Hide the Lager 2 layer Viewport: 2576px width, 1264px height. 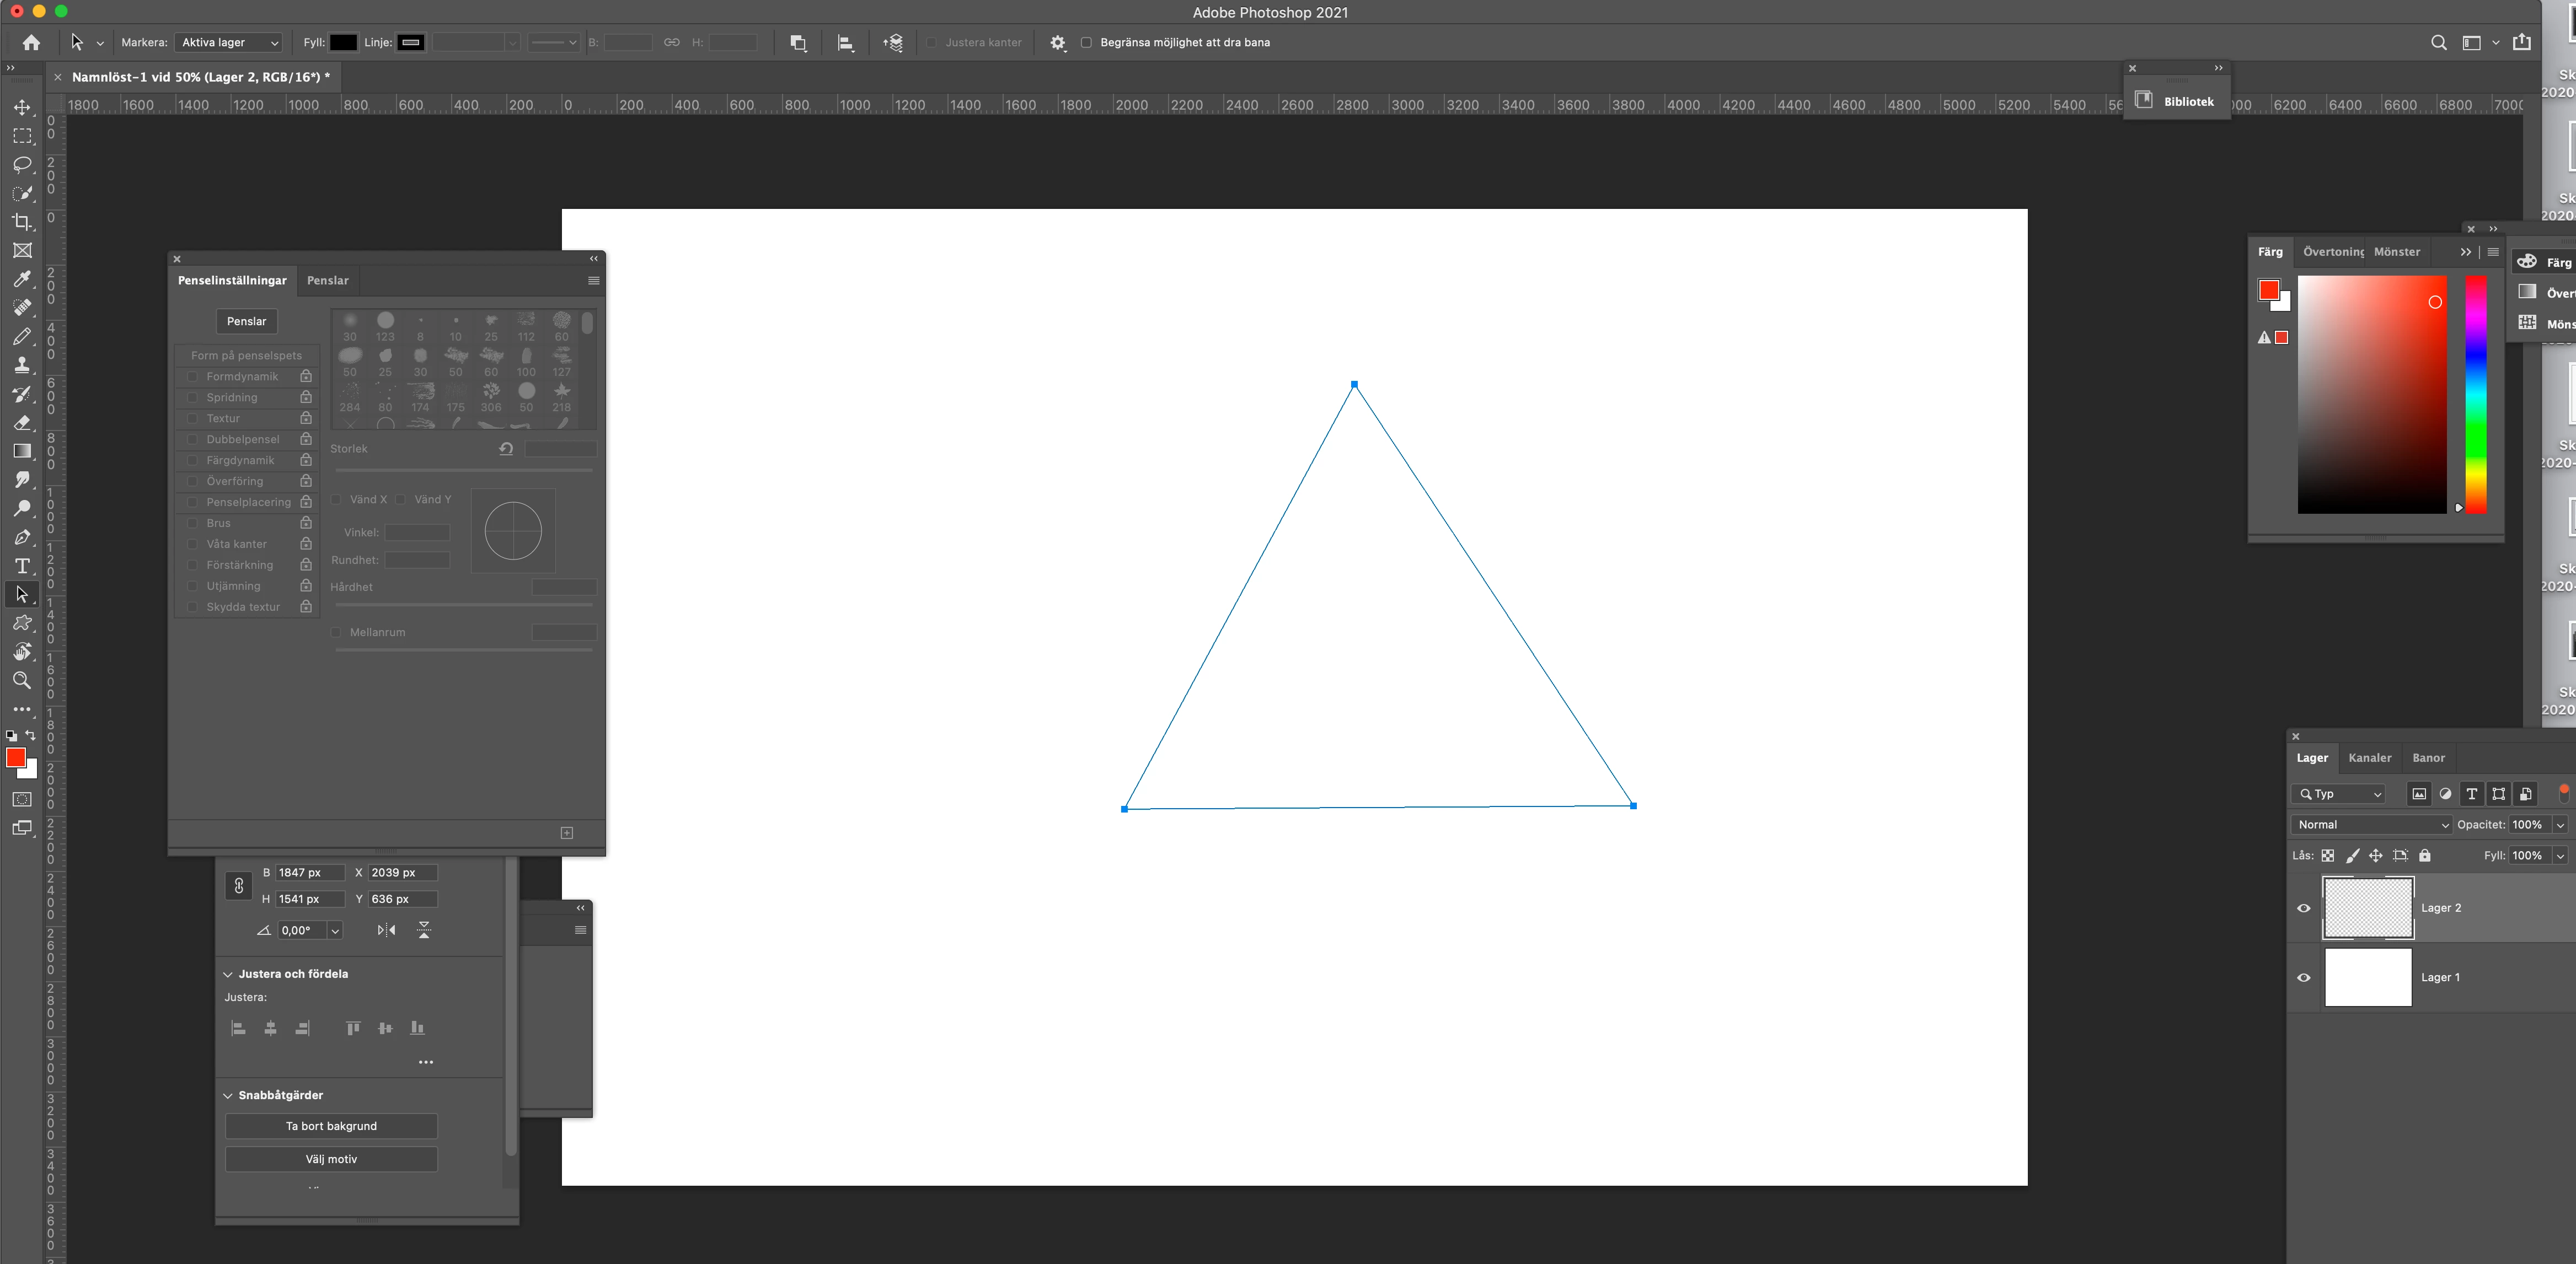click(2304, 908)
